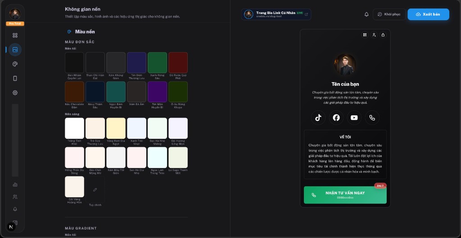This screenshot has width=461, height=238.
Task: Tap the TikTok icon in preview
Action: click(318, 118)
